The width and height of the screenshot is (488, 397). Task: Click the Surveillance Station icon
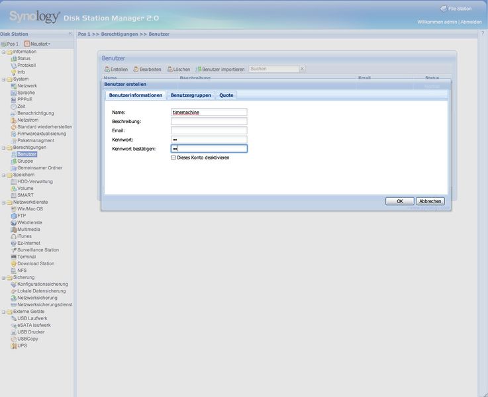click(13, 250)
